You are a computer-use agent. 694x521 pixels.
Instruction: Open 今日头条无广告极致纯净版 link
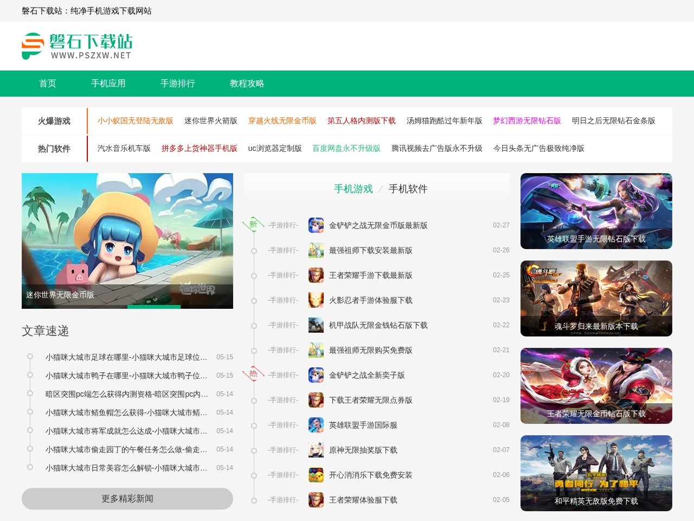(539, 148)
